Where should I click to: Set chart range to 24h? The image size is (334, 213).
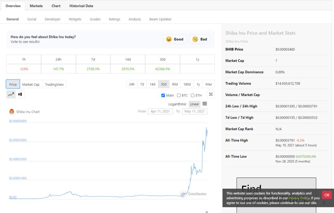(x=132, y=84)
